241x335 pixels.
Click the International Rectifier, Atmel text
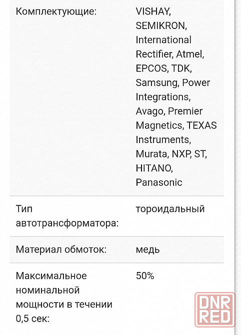tap(170, 47)
